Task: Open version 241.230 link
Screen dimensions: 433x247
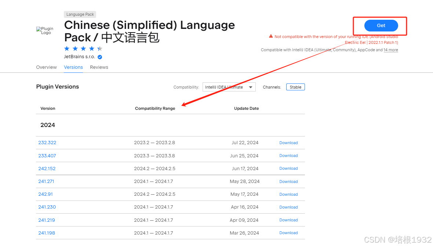Action: [x=47, y=207]
